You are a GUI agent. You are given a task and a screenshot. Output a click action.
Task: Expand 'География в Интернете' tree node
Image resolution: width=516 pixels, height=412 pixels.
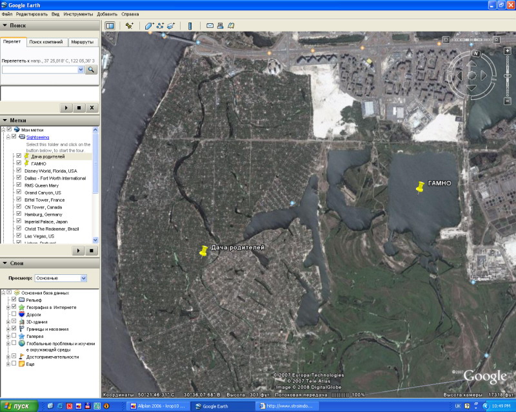coord(8,308)
